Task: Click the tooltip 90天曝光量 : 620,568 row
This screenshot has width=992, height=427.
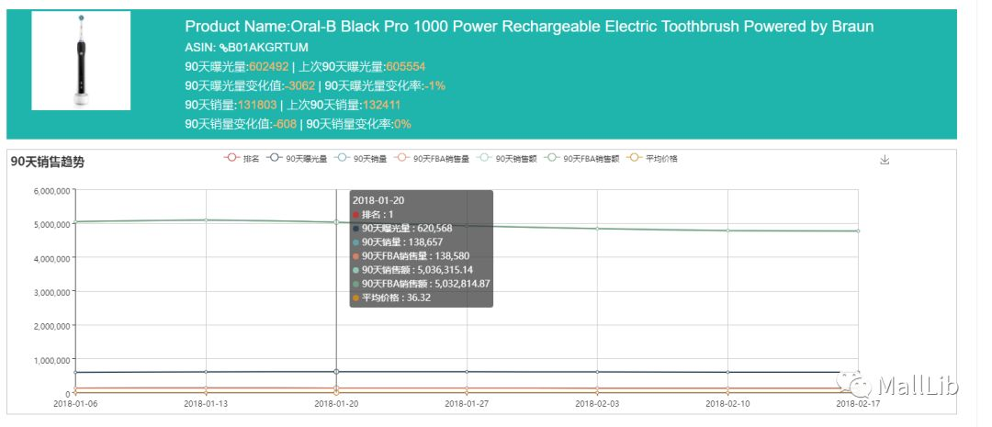Action: [402, 229]
